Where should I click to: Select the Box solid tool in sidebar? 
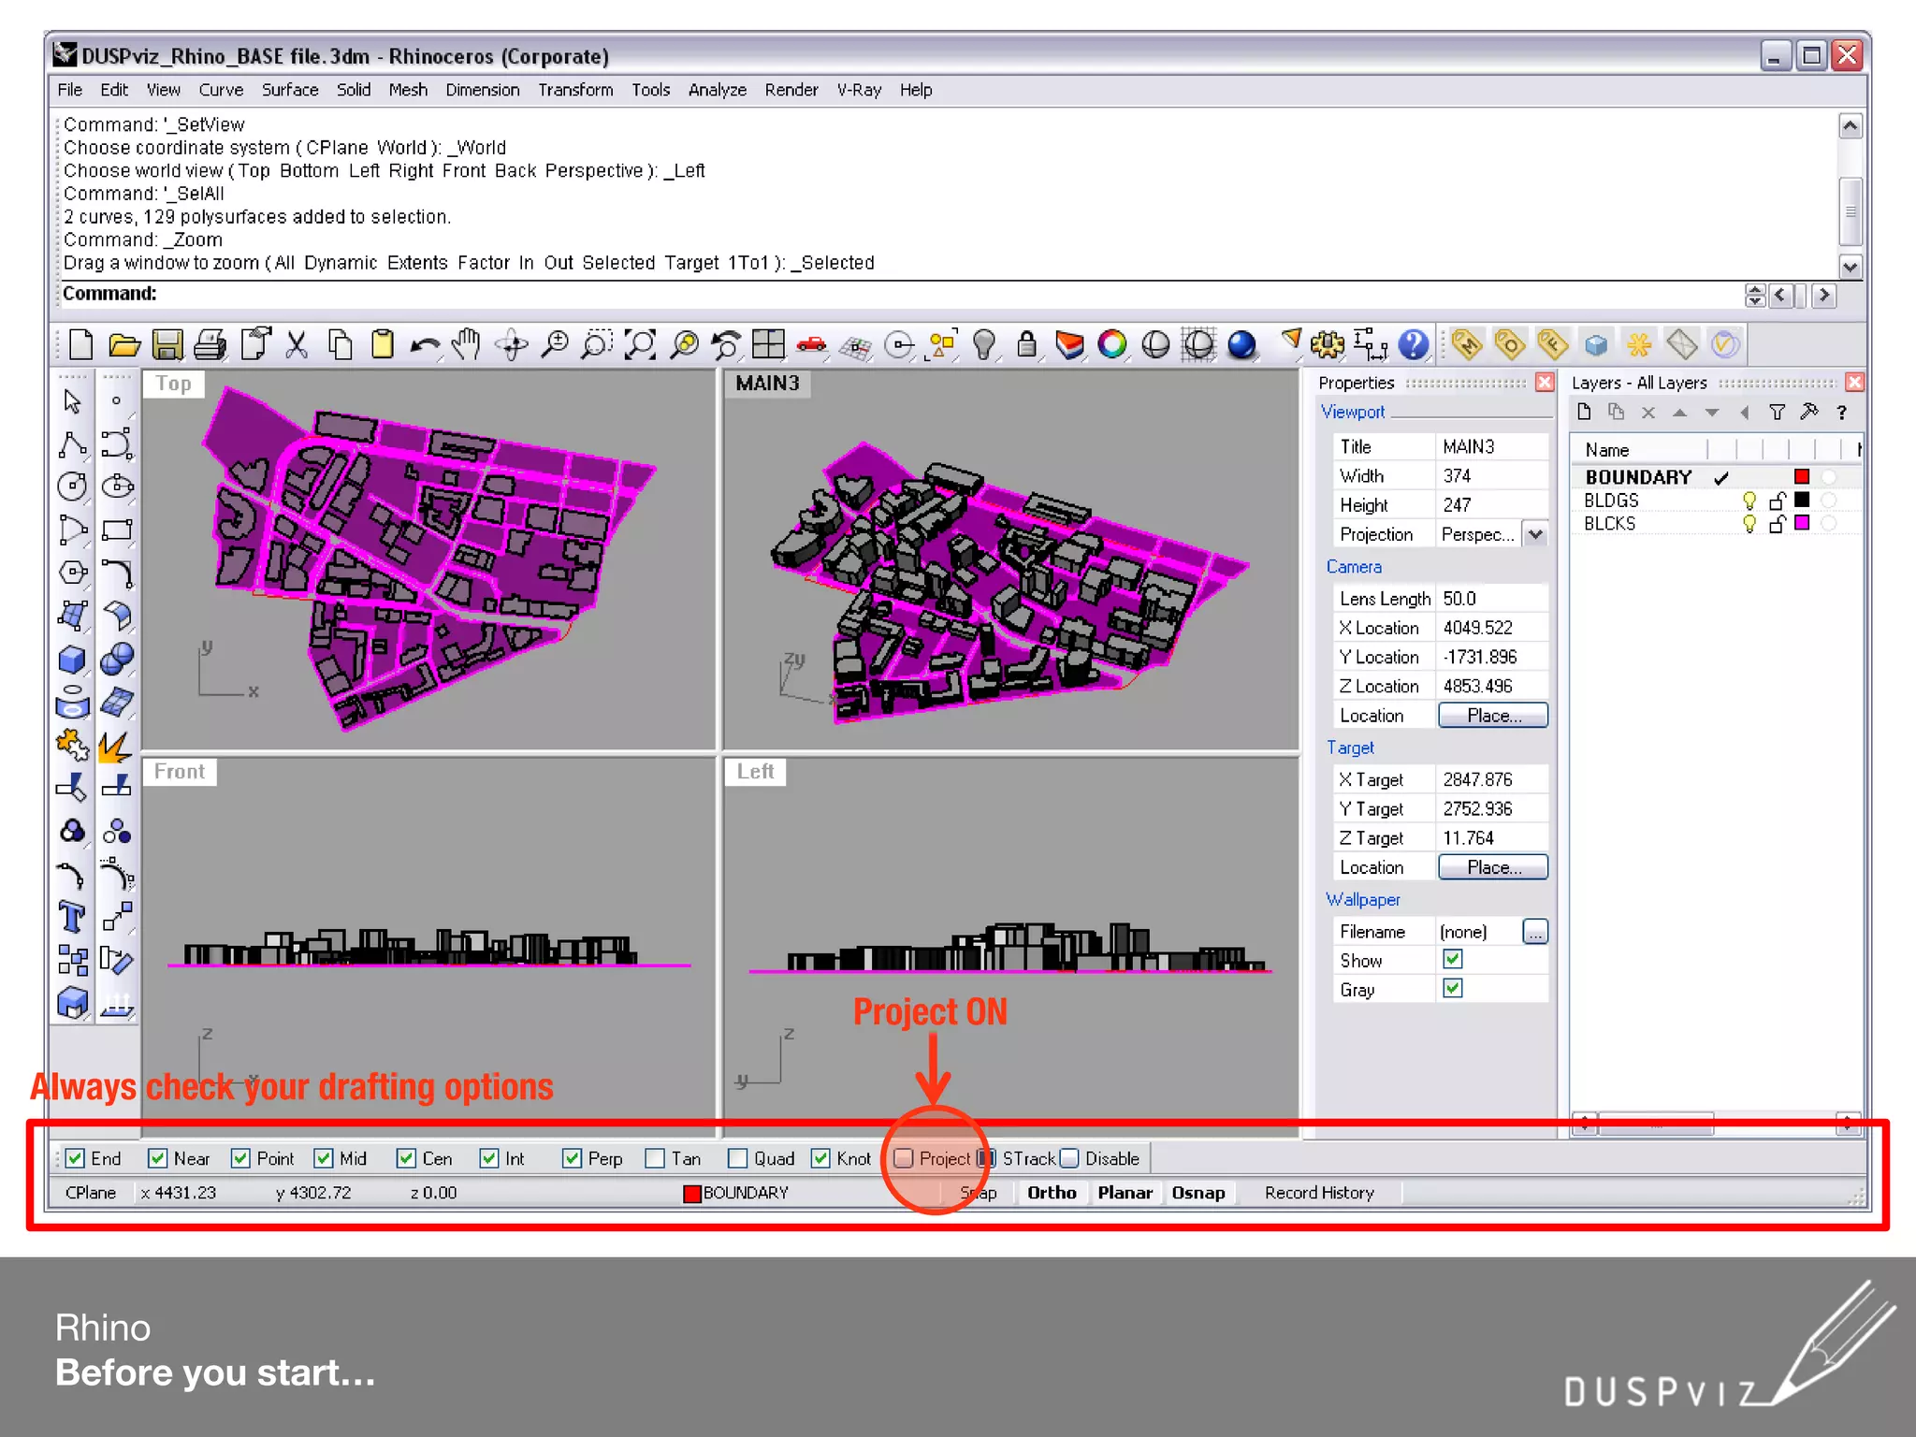[72, 660]
